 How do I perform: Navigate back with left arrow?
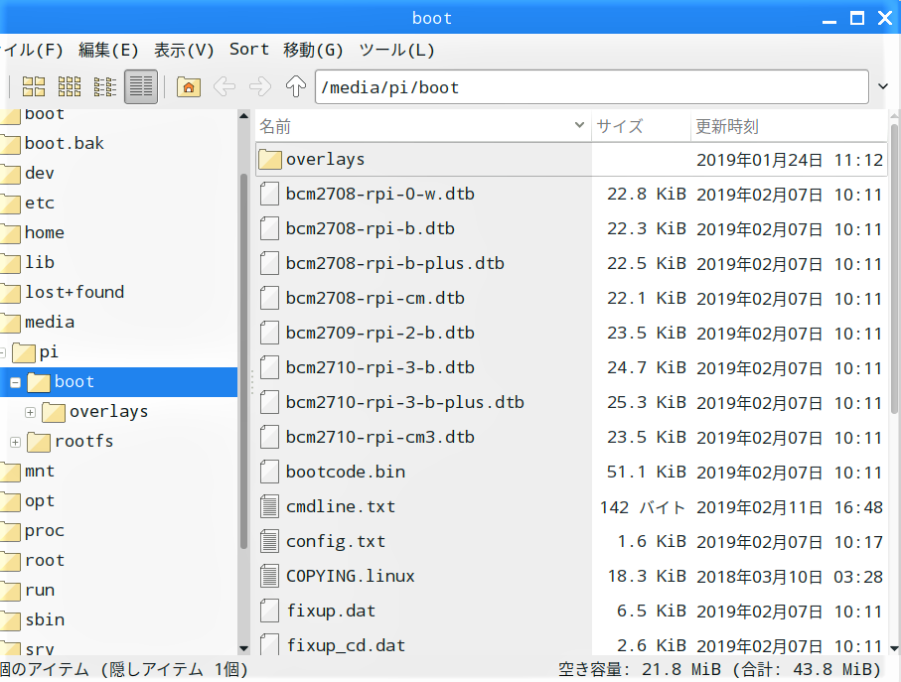[225, 86]
